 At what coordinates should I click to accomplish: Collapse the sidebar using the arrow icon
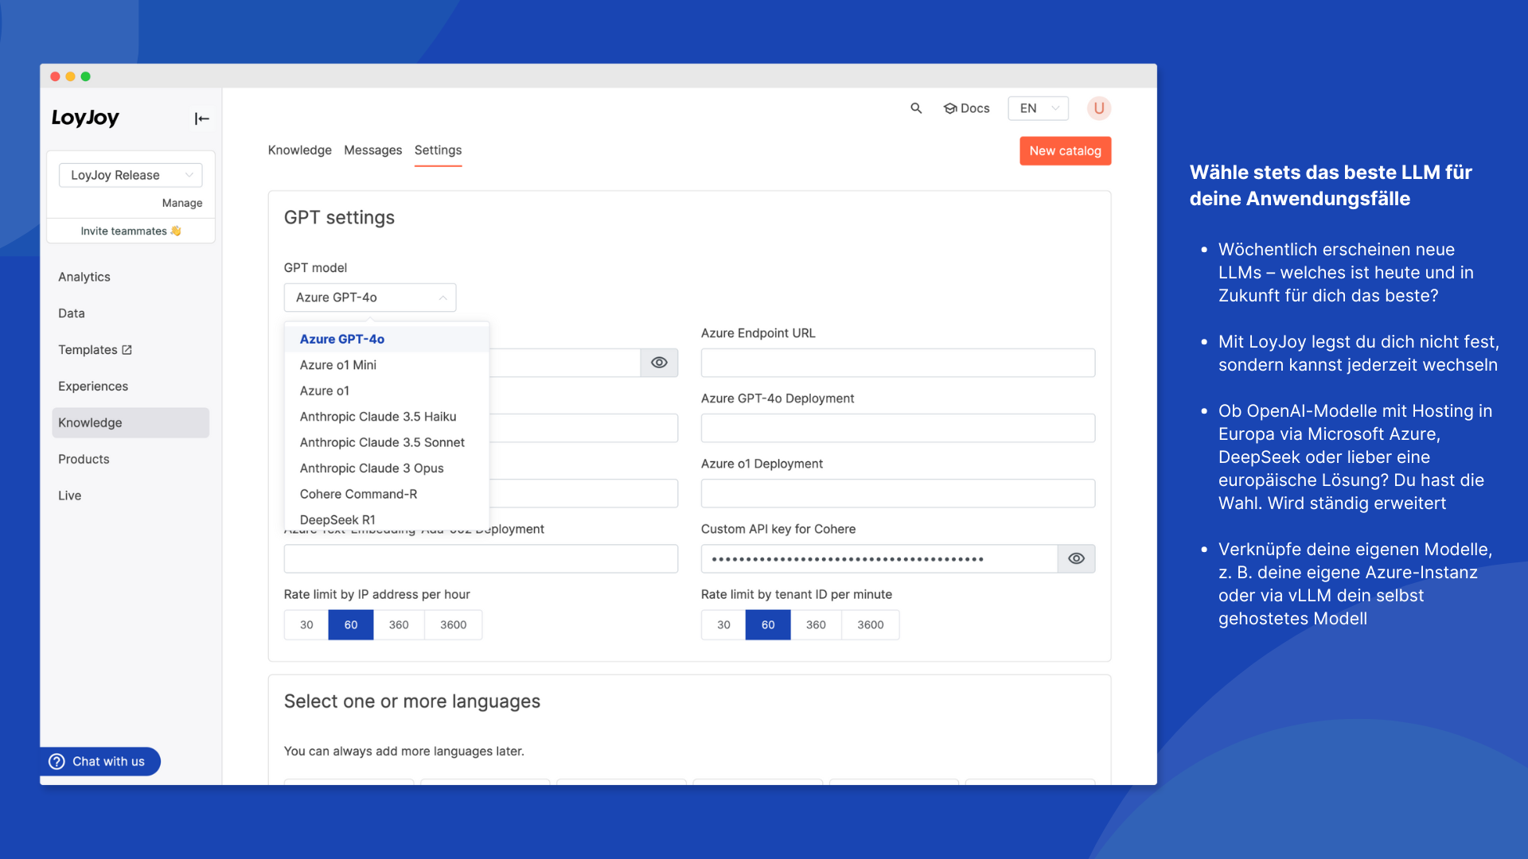[201, 119]
